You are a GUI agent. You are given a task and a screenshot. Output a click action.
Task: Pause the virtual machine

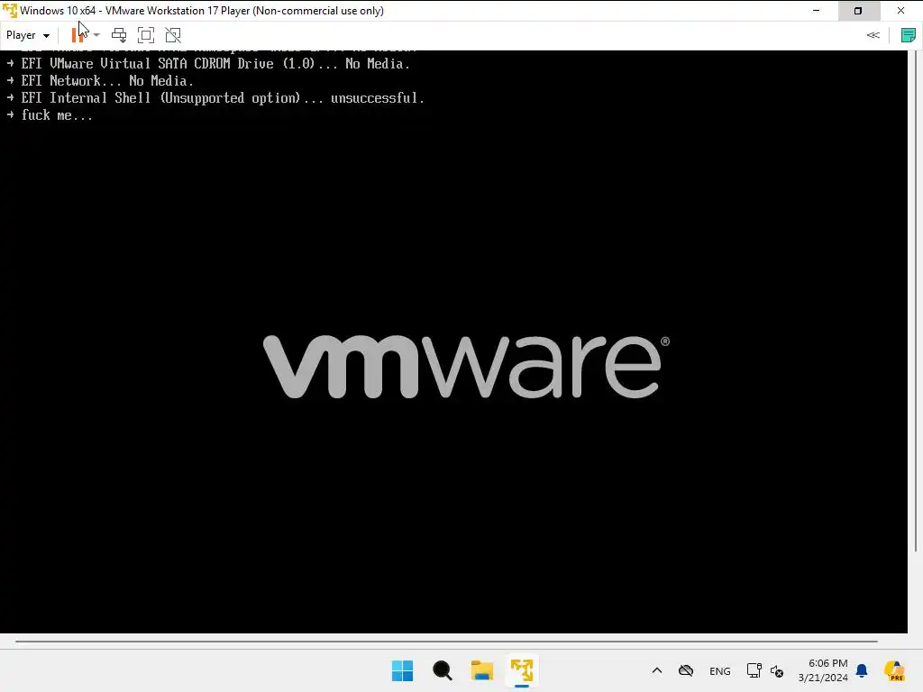(x=78, y=35)
